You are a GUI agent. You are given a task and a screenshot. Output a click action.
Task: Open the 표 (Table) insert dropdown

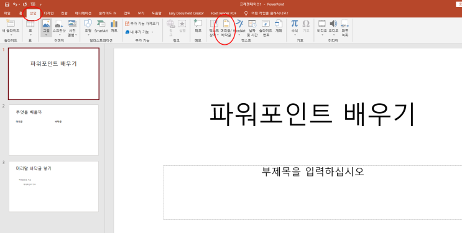[x=30, y=27]
